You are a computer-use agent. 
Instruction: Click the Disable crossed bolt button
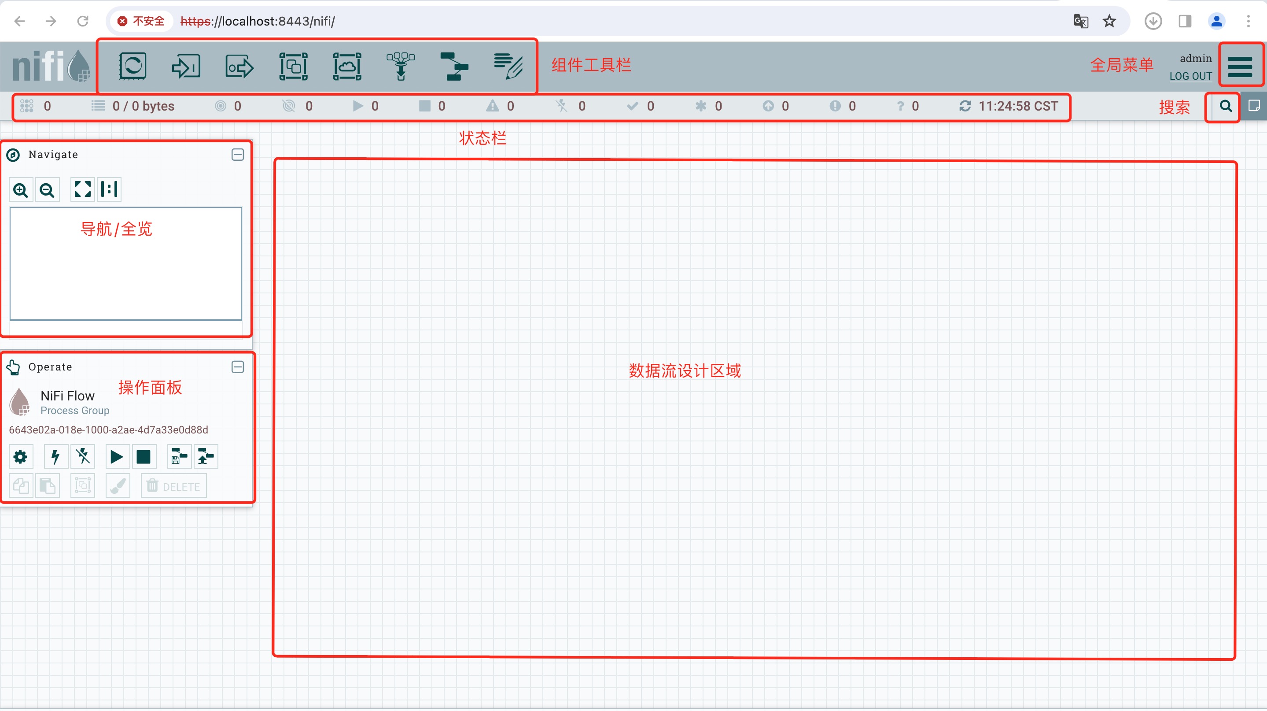[83, 457]
